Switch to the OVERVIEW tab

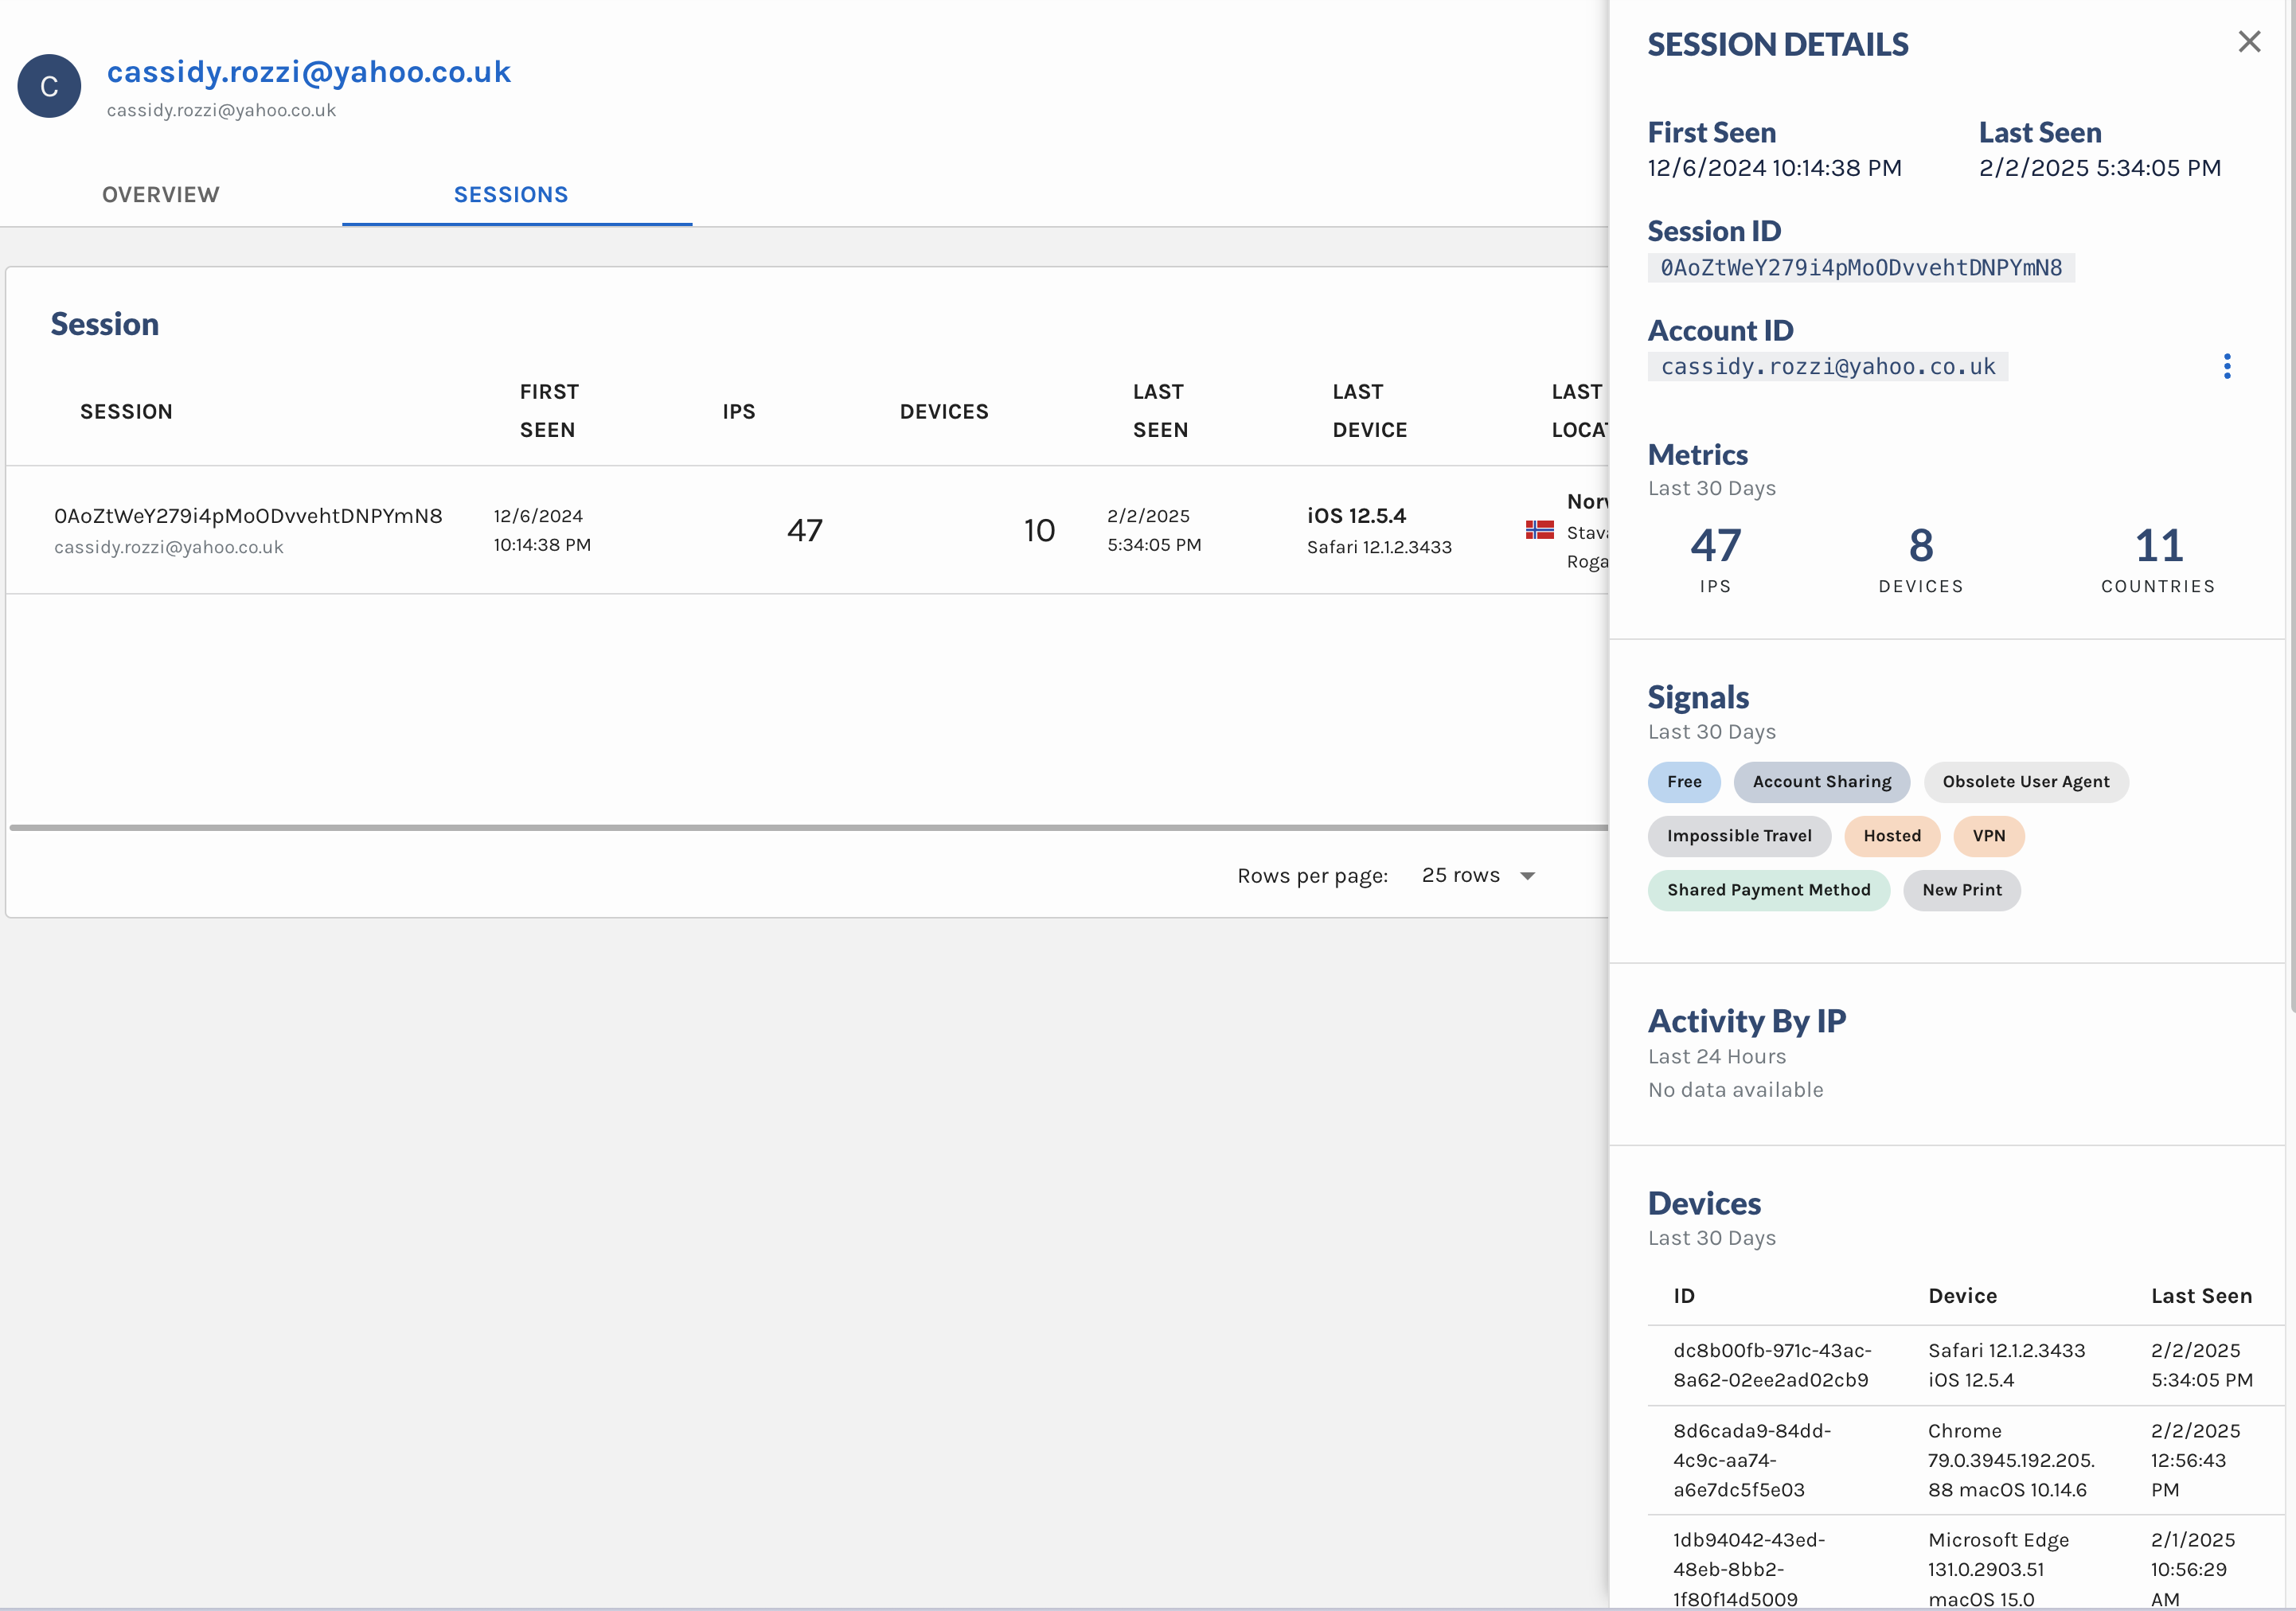coord(161,195)
